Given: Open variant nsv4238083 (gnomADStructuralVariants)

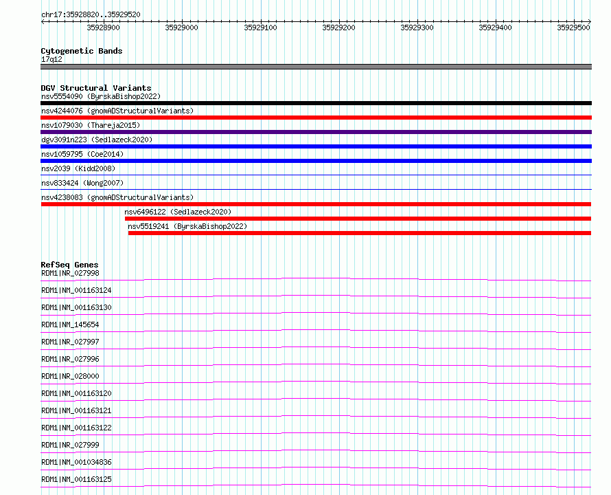Looking at the screenshot, I should point(117,197).
